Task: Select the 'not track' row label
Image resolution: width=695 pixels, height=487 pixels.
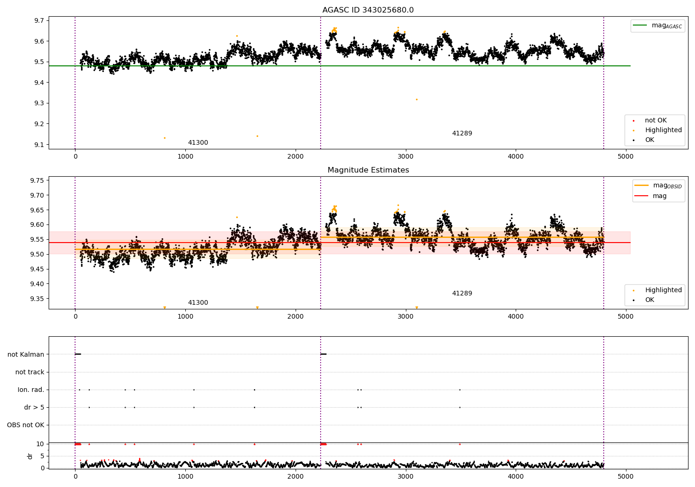Action: pyautogui.click(x=30, y=372)
